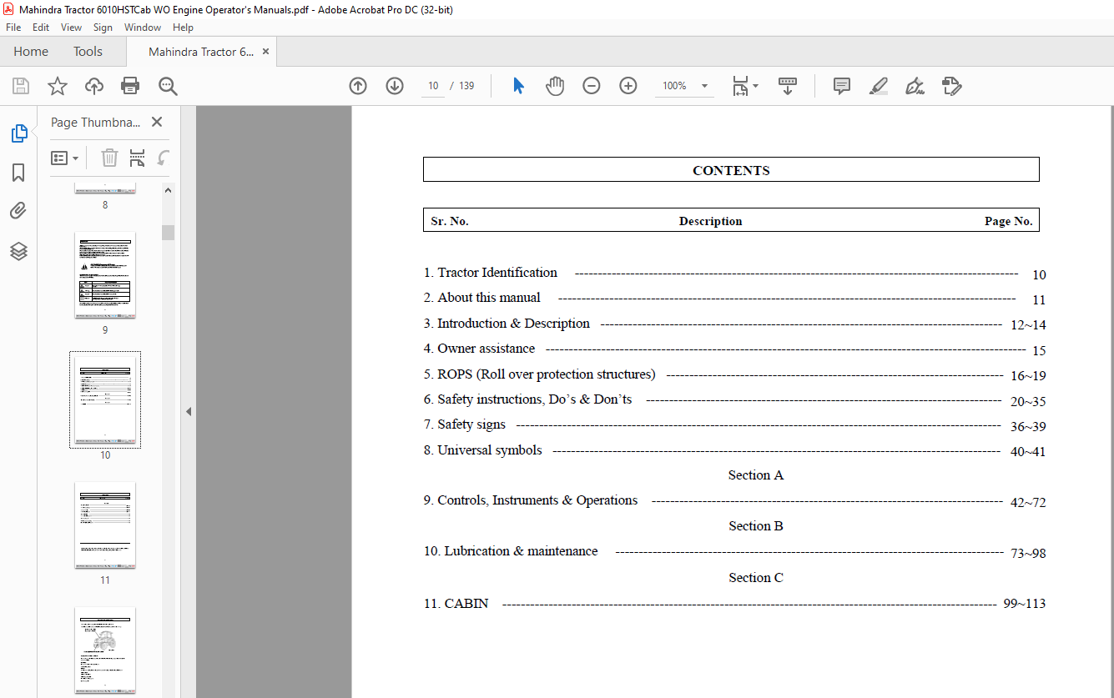Image resolution: width=1114 pixels, height=698 pixels.
Task: Select the partially visible tractor illustration thumbnail
Action: pyautogui.click(x=105, y=652)
